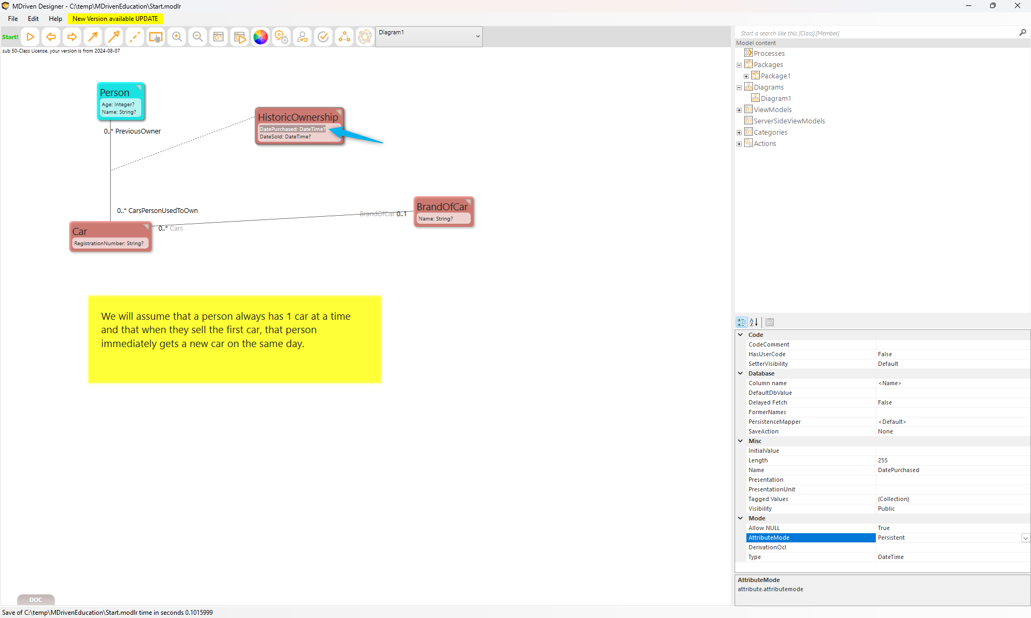Select the dashed association line tool

tap(135, 37)
